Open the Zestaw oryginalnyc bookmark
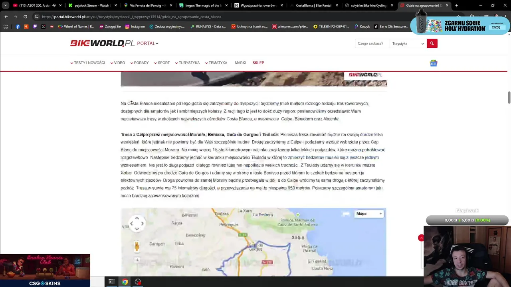This screenshot has height=287, width=511. (167, 26)
